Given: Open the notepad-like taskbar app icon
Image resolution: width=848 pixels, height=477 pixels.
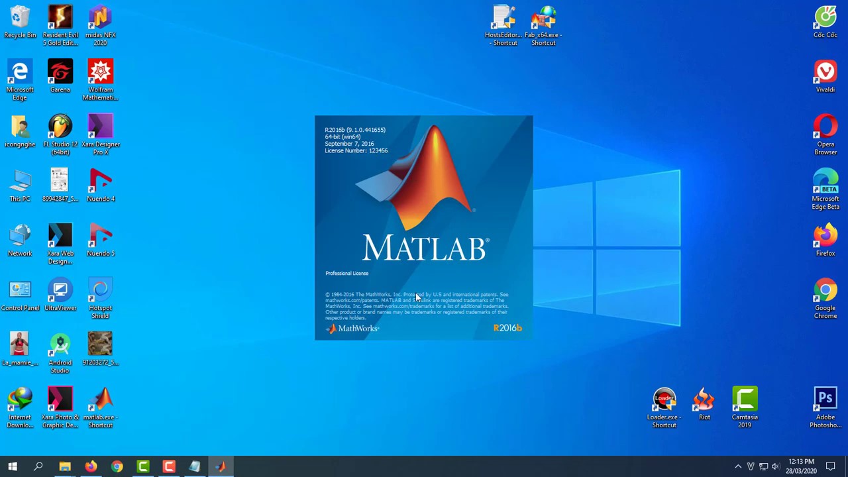Looking at the screenshot, I should point(195,466).
